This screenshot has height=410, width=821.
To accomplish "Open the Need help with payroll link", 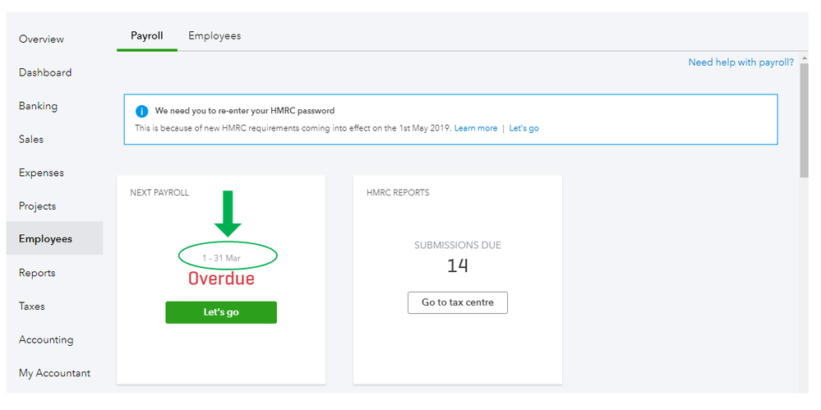I will (740, 62).
